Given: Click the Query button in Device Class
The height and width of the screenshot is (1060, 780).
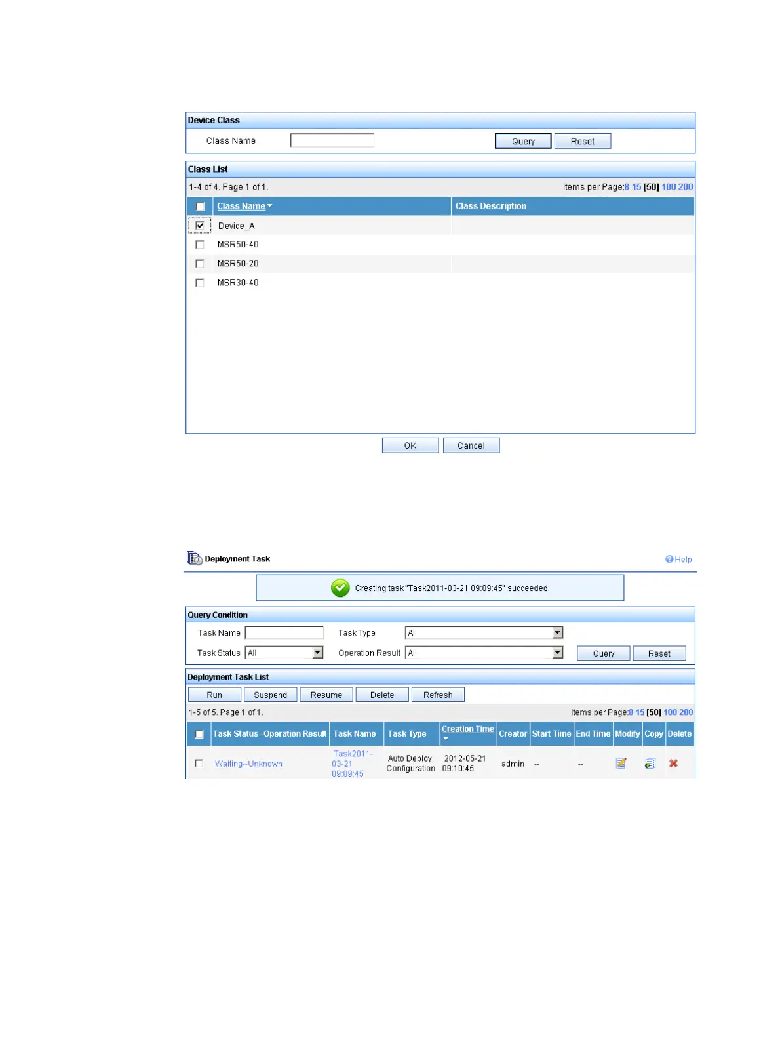Looking at the screenshot, I should [523, 141].
